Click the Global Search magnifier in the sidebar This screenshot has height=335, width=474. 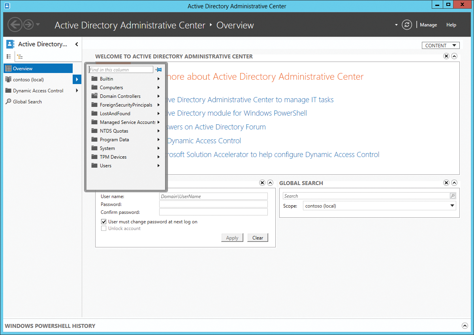click(x=9, y=101)
